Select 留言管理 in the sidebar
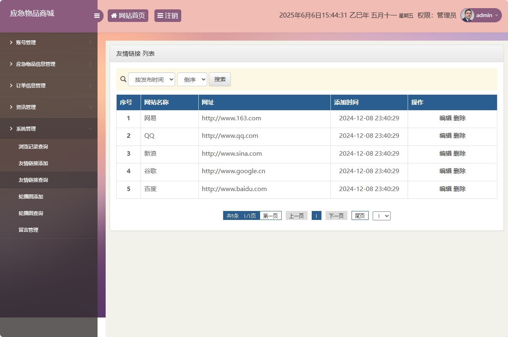Image resolution: width=508 pixels, height=337 pixels. 28,230
